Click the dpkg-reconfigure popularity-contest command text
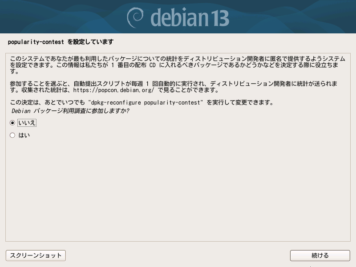The image size is (356, 267). (146, 103)
